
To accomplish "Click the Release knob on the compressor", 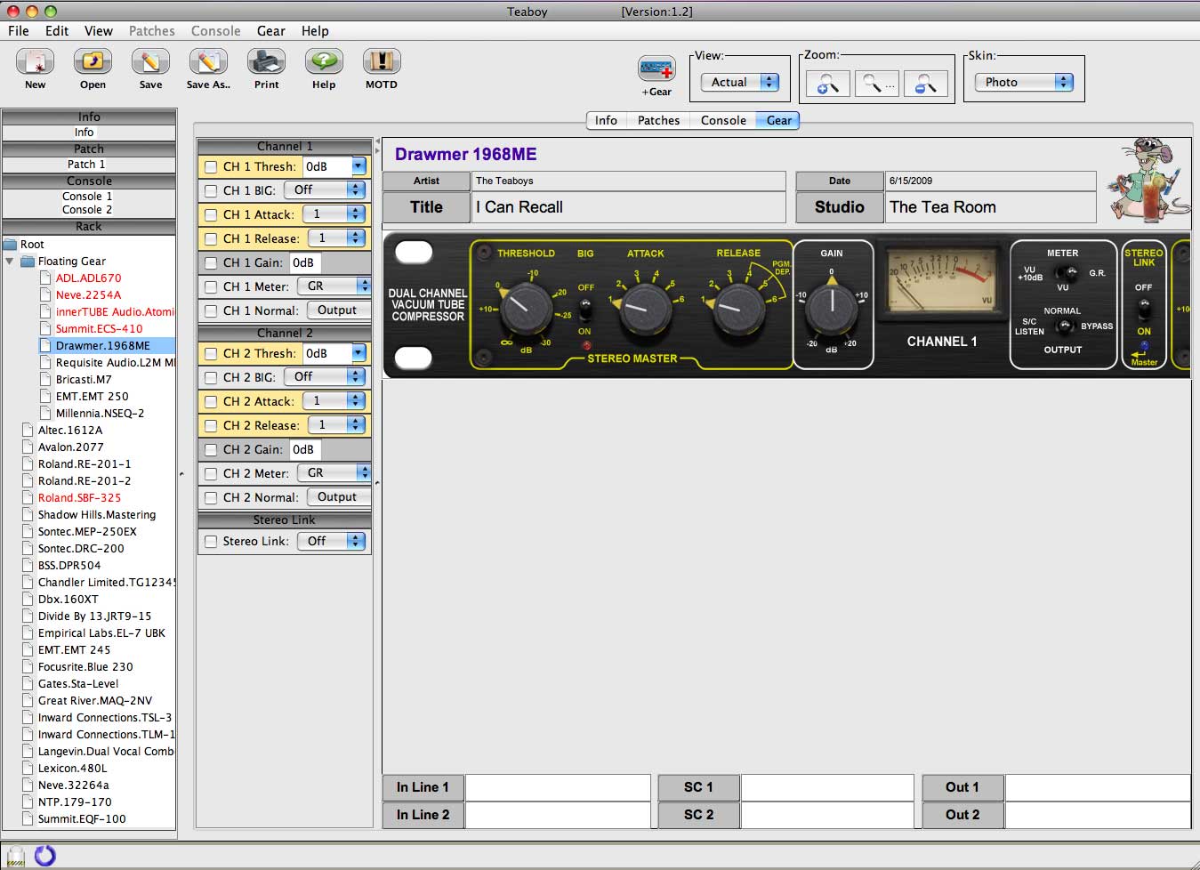I will click(740, 307).
